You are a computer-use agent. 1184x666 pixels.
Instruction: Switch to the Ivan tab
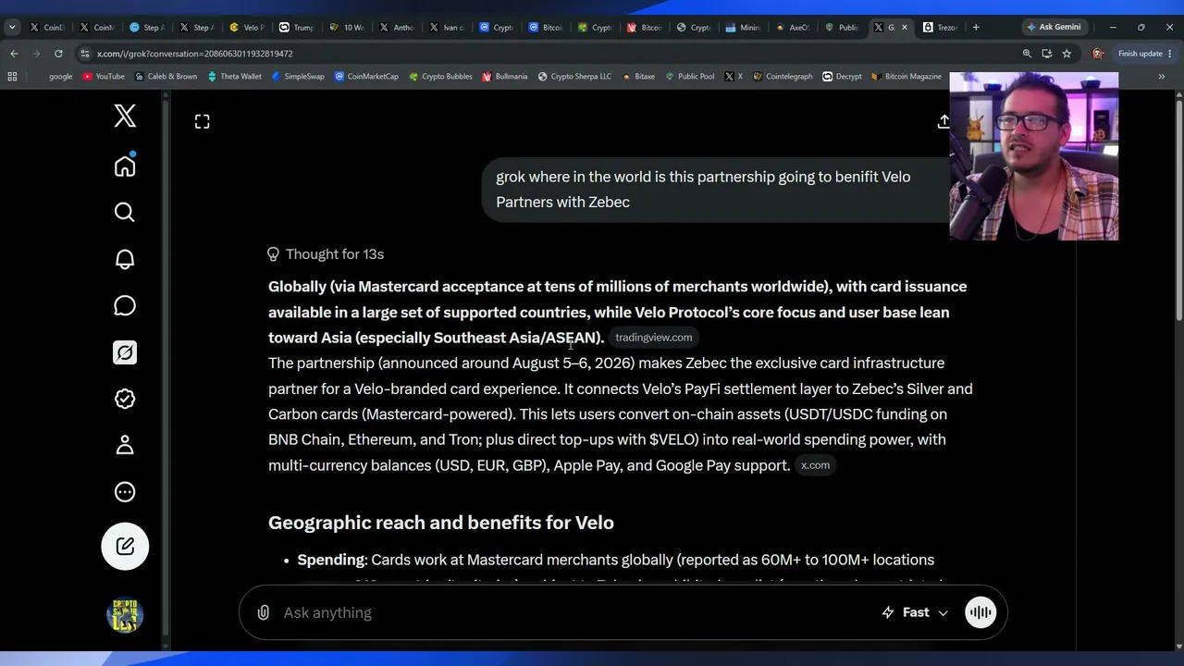[447, 28]
